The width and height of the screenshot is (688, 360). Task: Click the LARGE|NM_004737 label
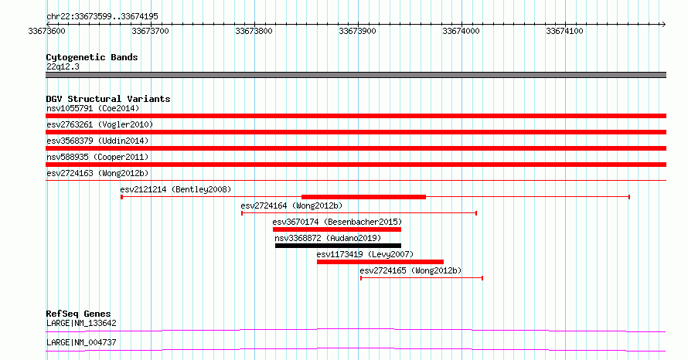[x=82, y=342]
